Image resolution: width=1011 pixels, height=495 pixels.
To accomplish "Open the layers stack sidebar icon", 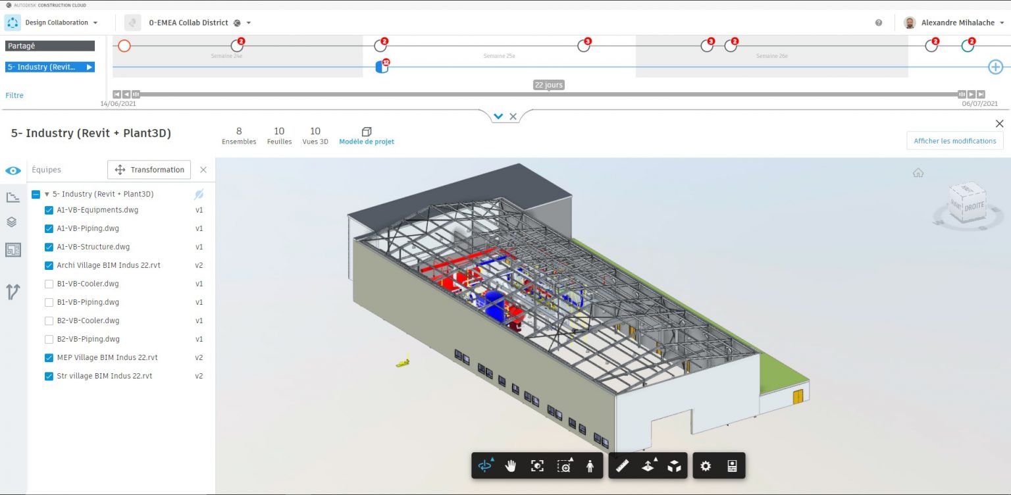I will pos(12,222).
